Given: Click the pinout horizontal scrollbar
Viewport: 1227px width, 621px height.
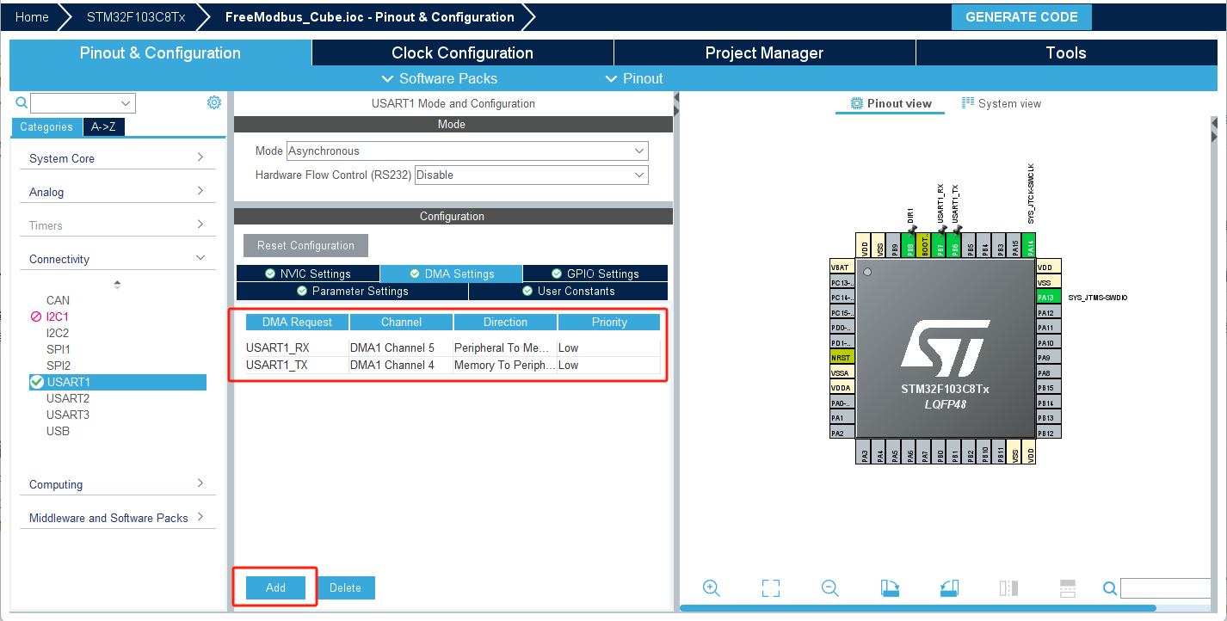Looking at the screenshot, I should [917, 608].
